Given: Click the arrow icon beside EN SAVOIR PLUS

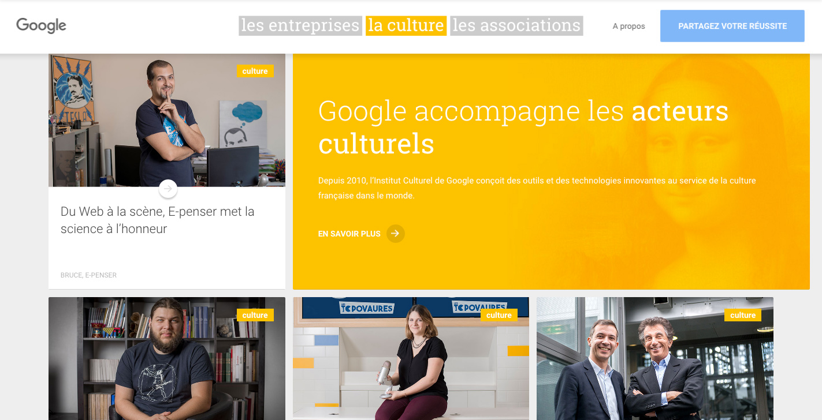Looking at the screenshot, I should (x=396, y=234).
